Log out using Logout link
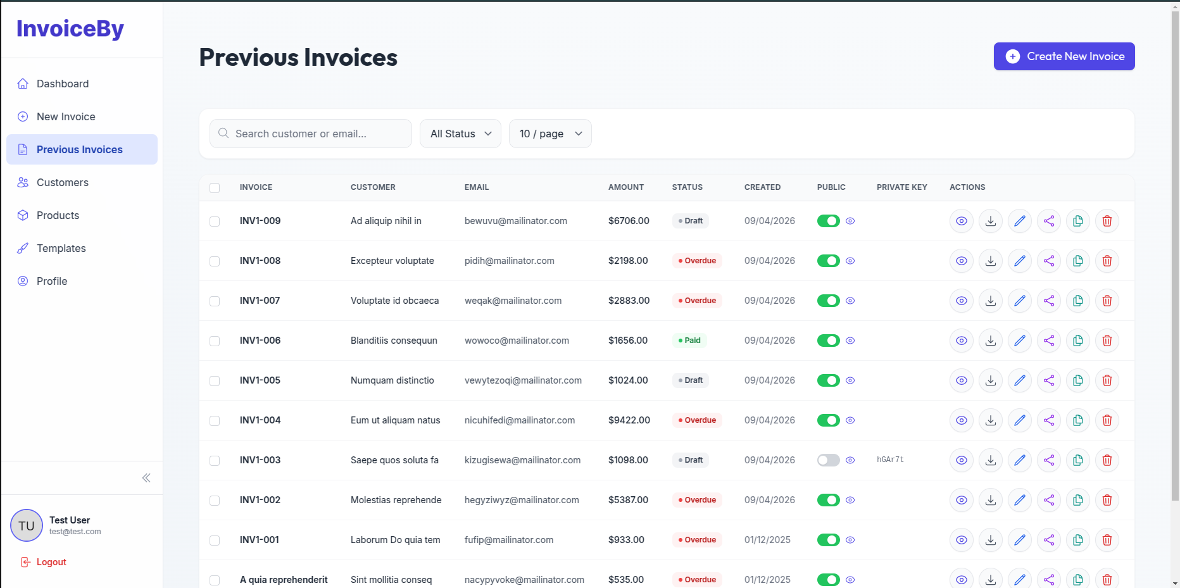Image resolution: width=1180 pixels, height=588 pixels. (44, 562)
